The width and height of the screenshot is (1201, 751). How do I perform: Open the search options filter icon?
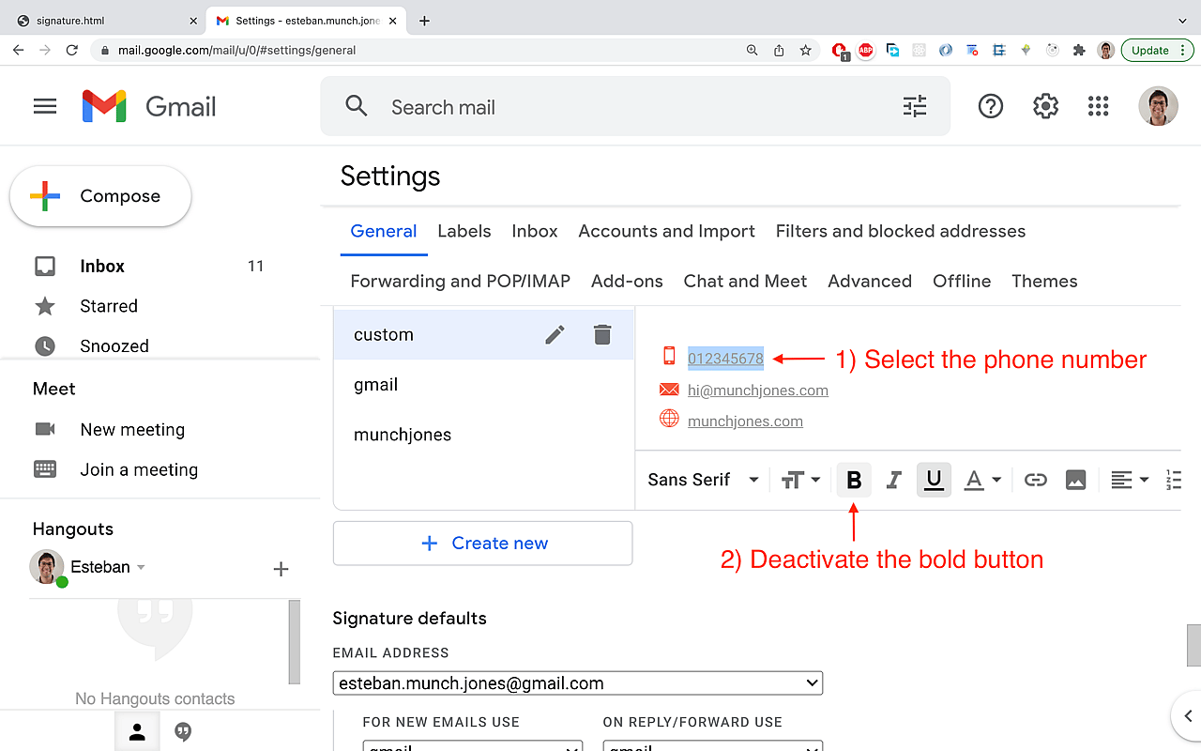click(915, 106)
